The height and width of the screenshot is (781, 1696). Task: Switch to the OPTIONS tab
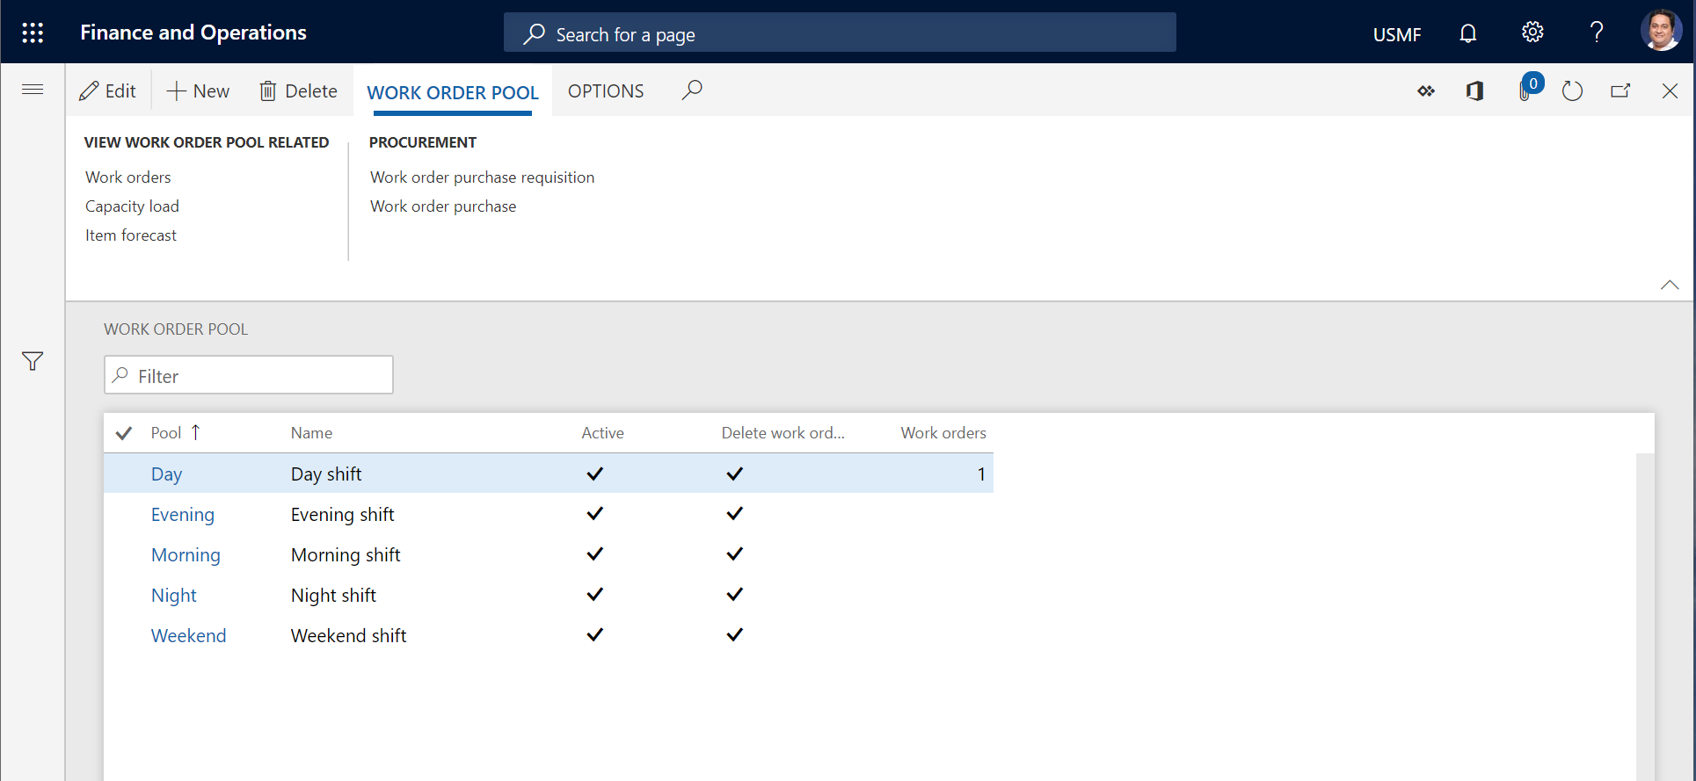point(606,91)
